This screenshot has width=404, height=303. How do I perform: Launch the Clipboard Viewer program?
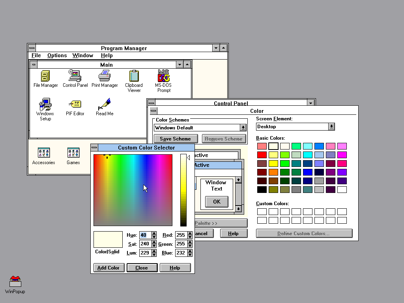pyautogui.click(x=134, y=76)
